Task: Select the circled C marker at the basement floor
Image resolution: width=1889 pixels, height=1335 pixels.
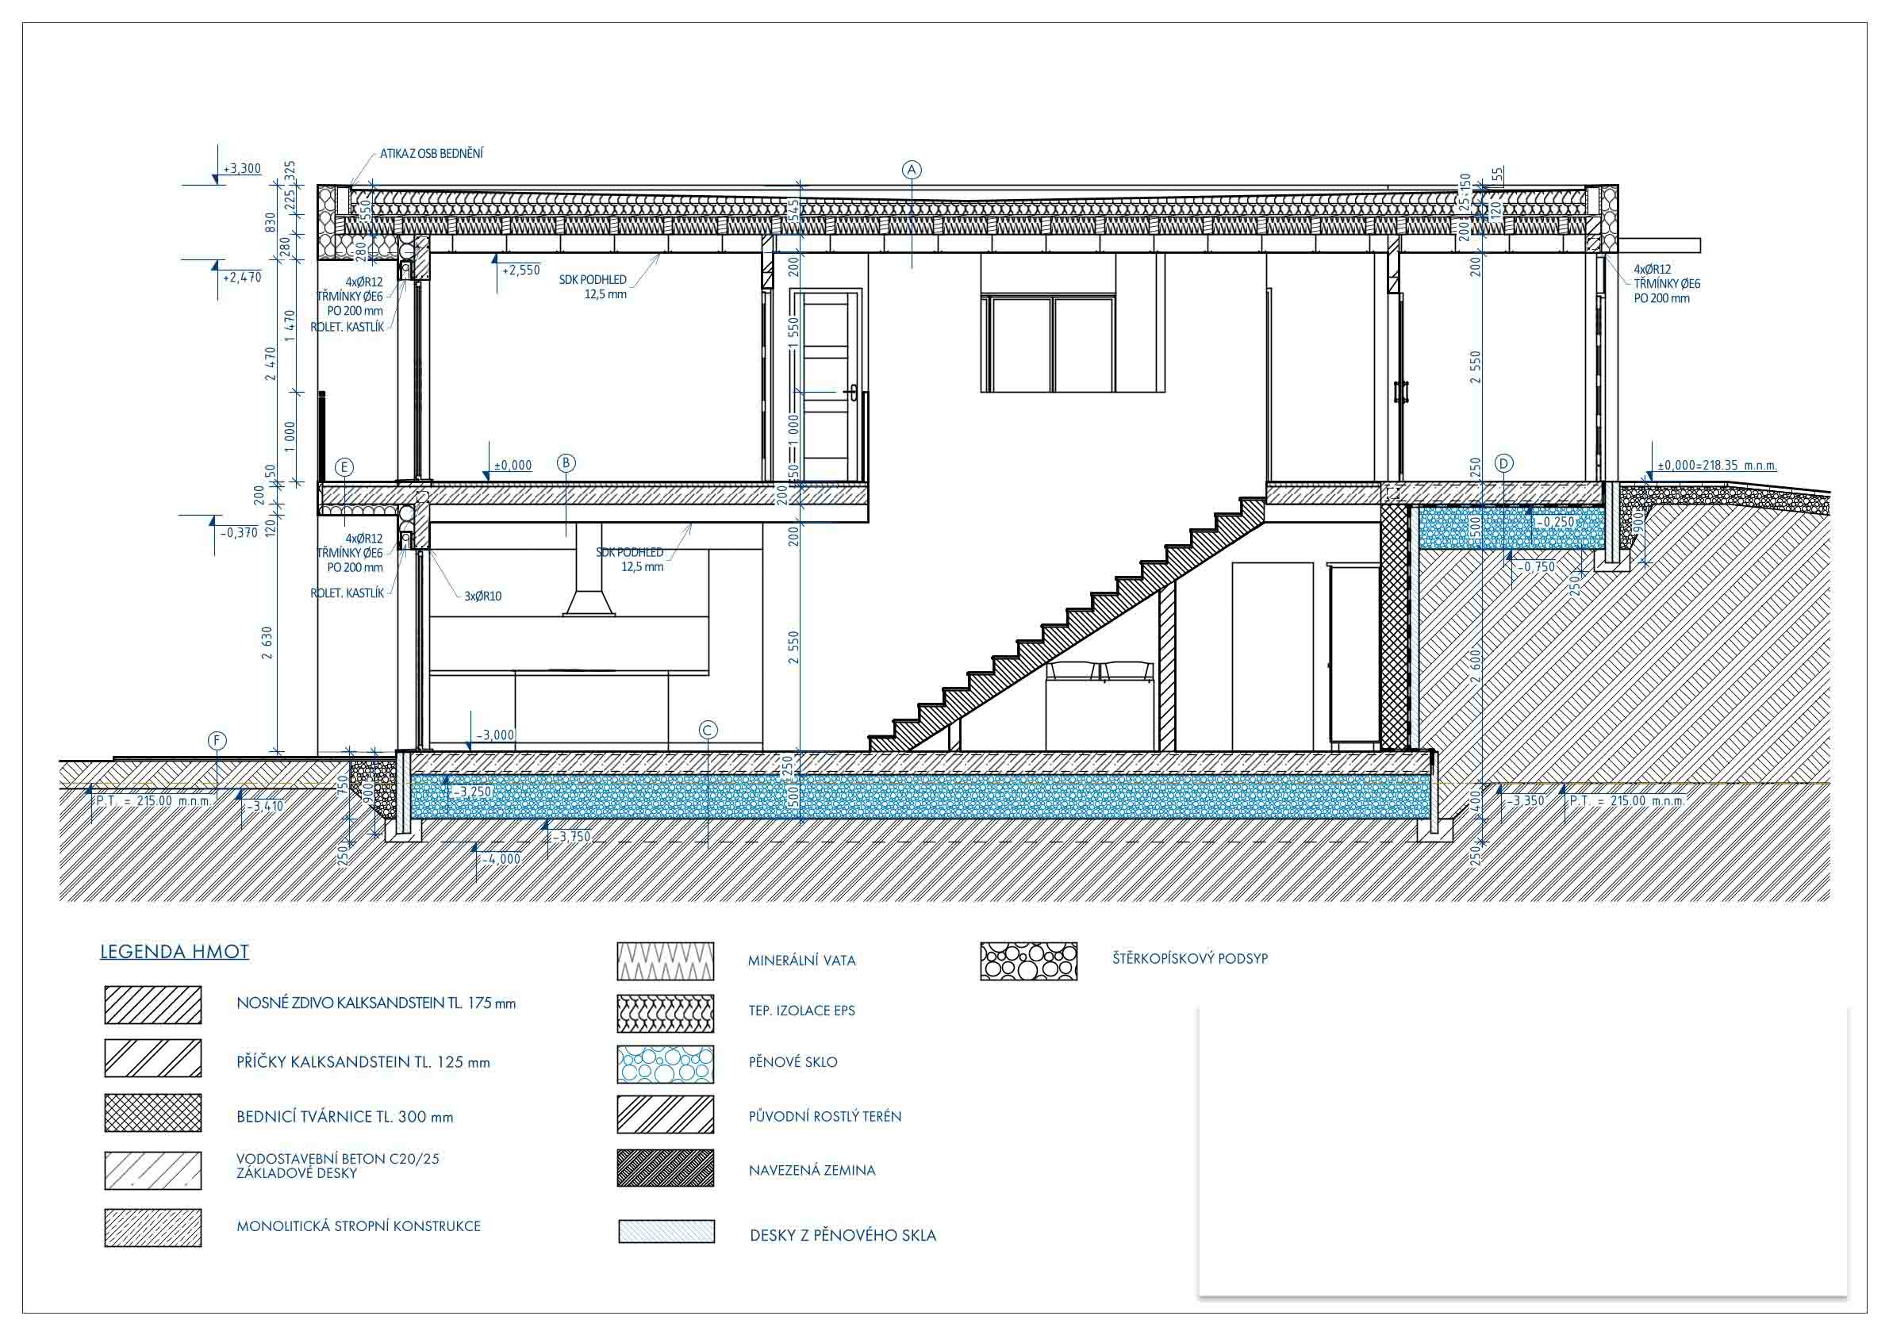Action: [x=708, y=730]
